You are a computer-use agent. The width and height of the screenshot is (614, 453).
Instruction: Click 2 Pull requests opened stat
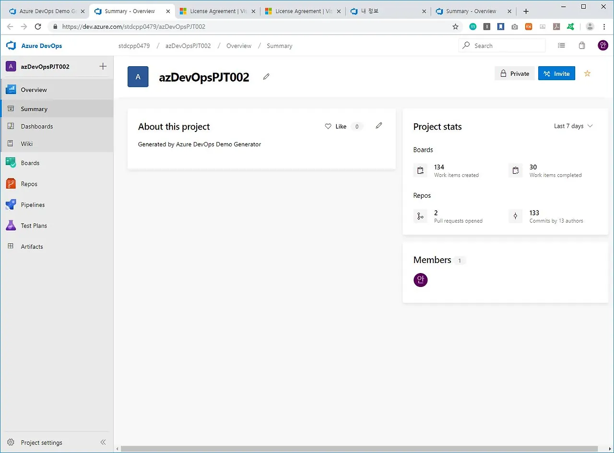pyautogui.click(x=449, y=216)
